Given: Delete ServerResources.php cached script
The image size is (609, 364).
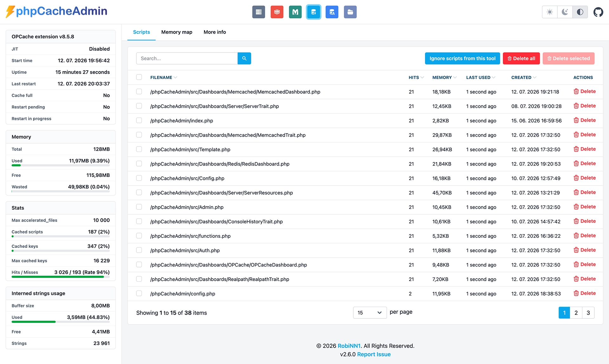Looking at the screenshot, I should (585, 192).
